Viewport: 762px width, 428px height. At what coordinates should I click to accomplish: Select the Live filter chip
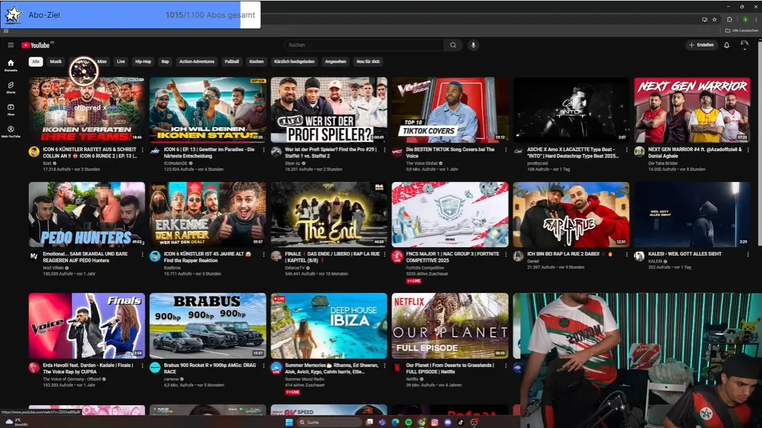point(121,62)
